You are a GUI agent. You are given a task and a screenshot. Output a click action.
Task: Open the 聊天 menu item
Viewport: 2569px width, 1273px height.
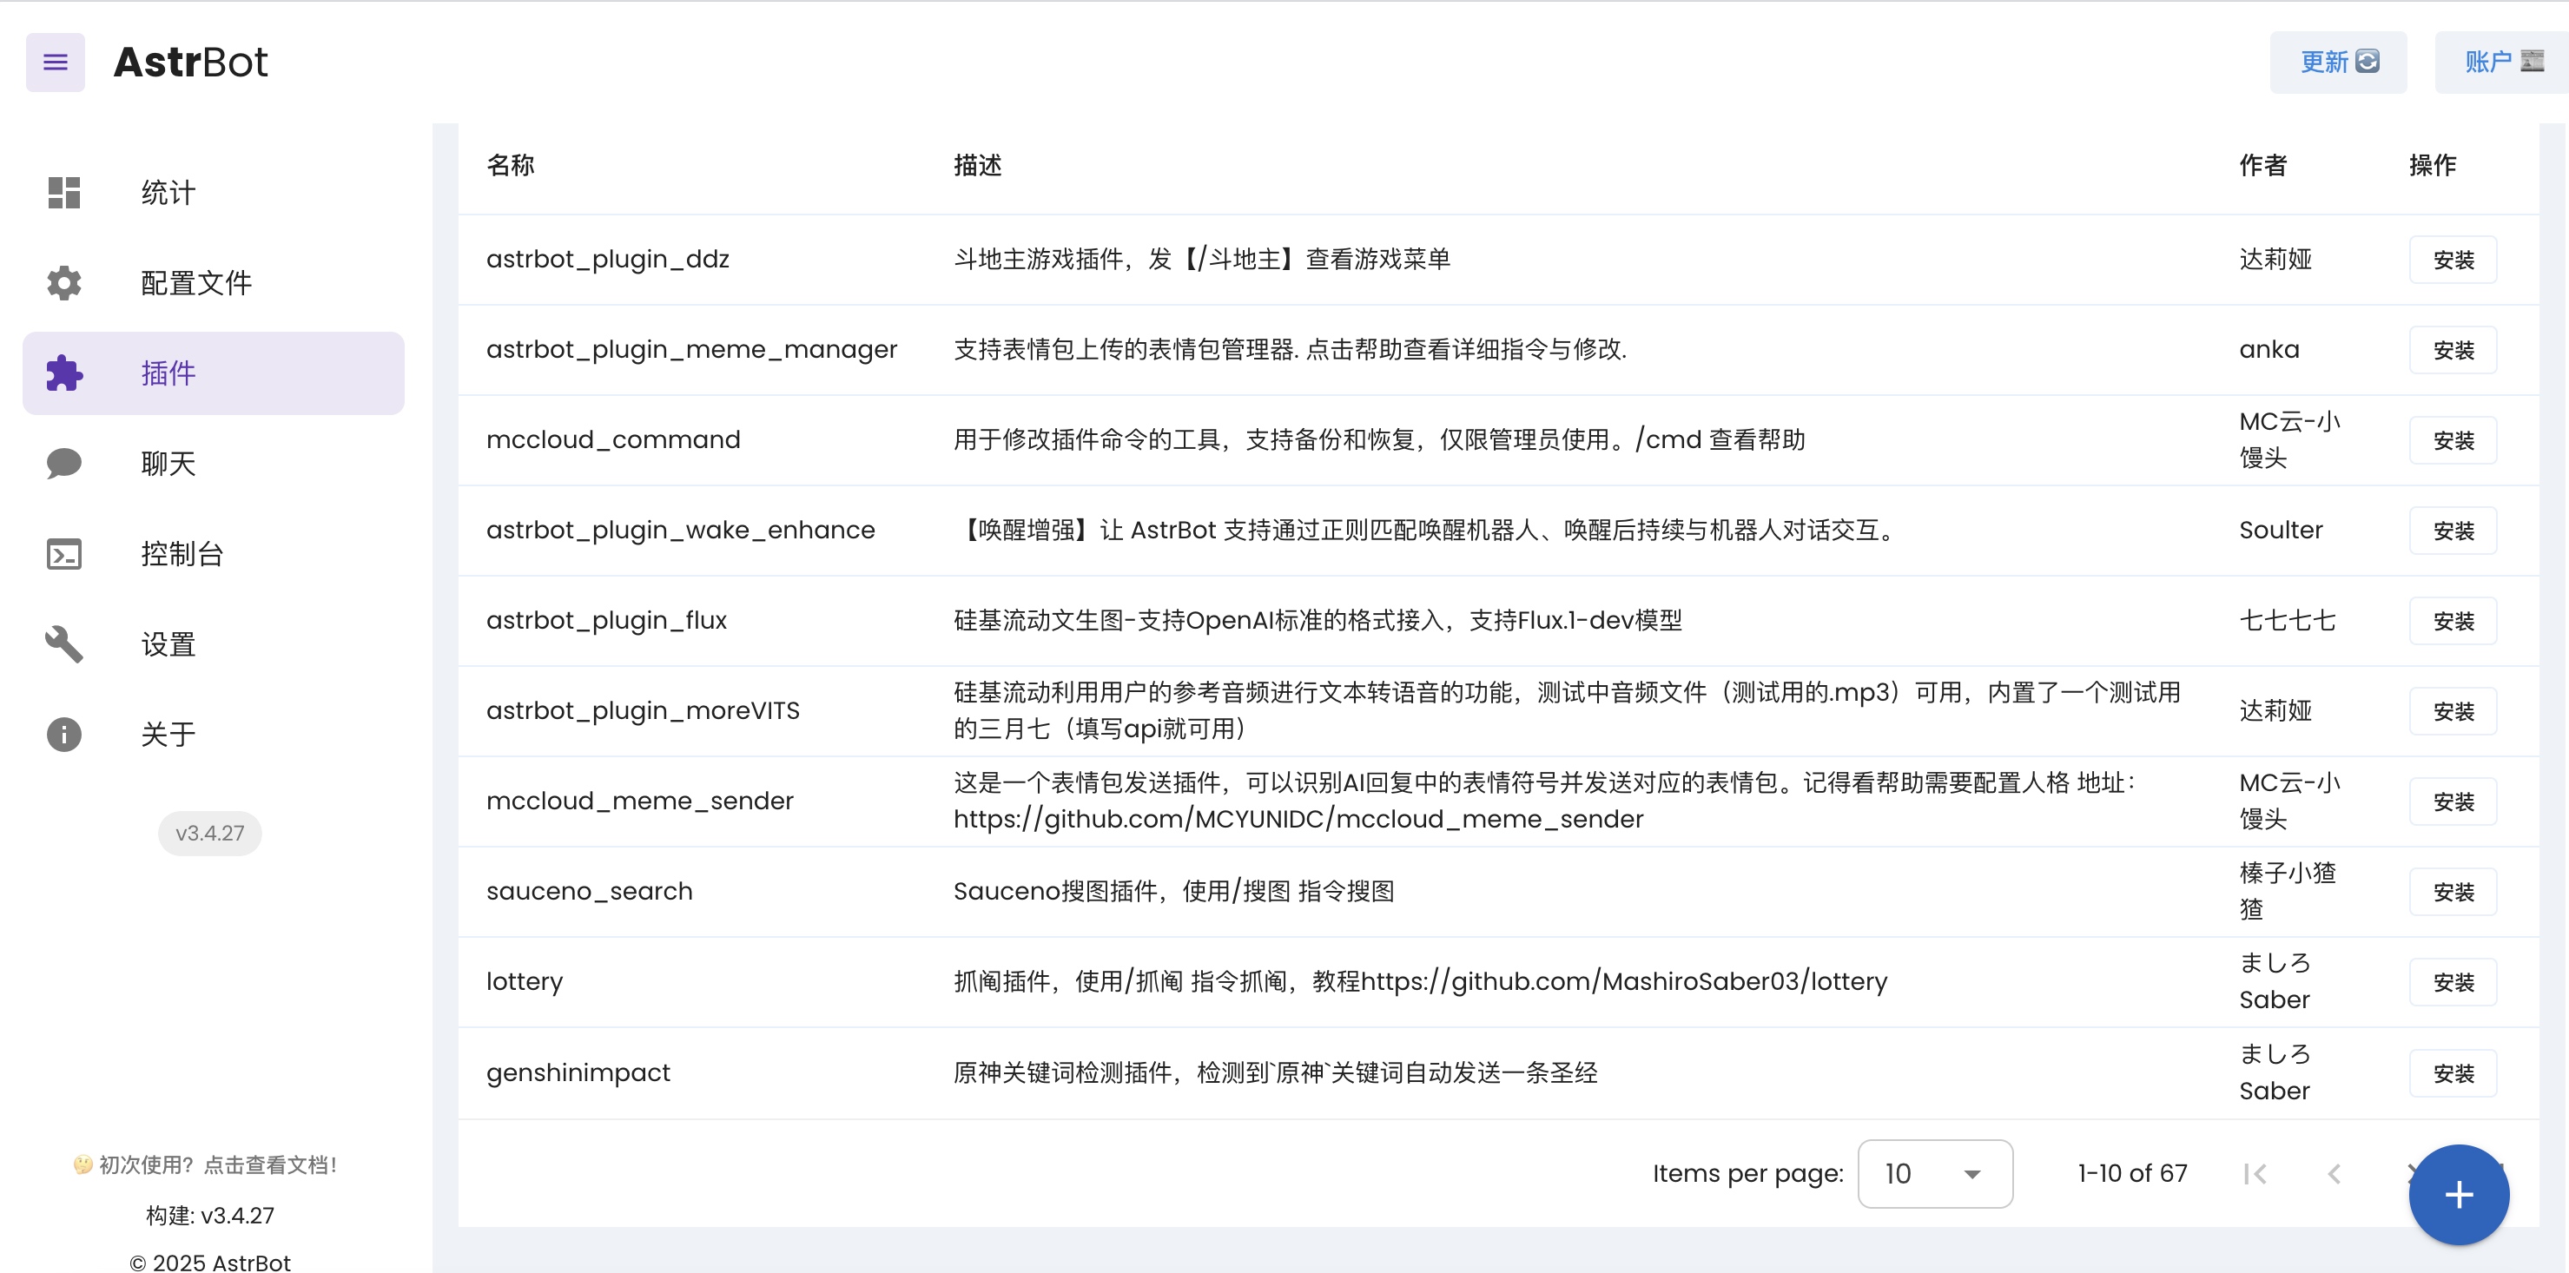(214, 464)
